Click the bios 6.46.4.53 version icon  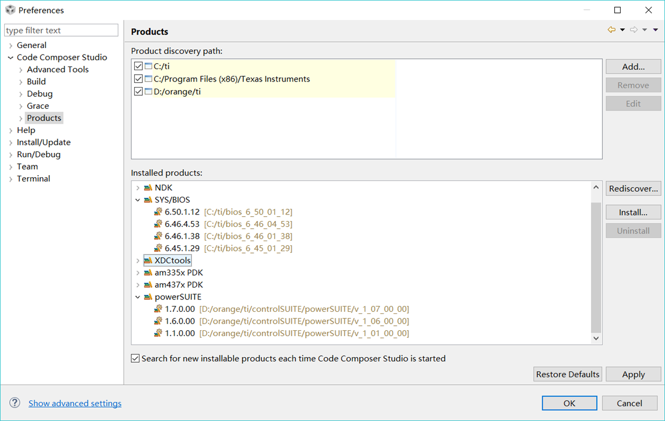click(x=158, y=224)
